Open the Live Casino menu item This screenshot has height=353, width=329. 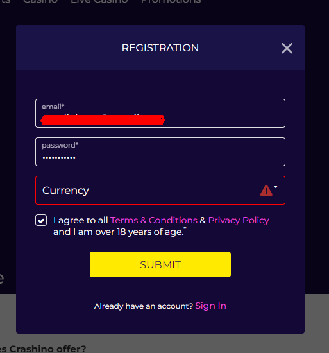99,1
